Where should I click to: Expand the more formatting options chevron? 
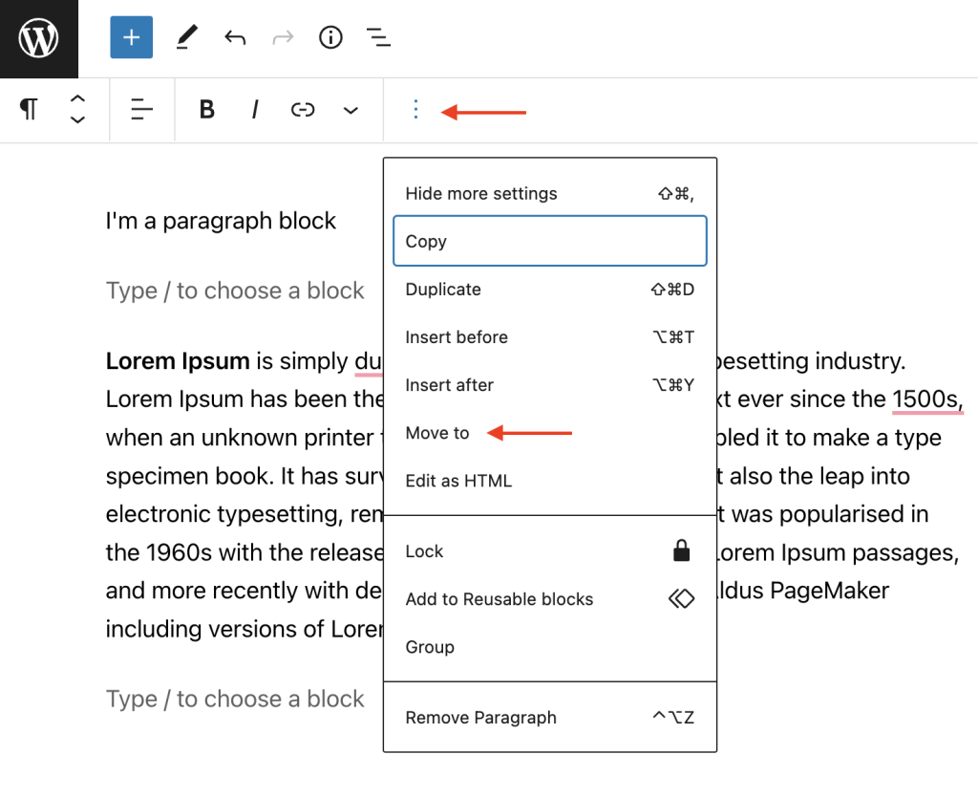[x=351, y=110]
